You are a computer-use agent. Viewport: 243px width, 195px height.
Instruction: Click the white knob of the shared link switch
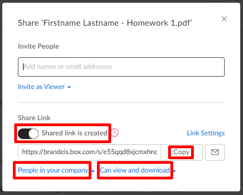pos(34,134)
